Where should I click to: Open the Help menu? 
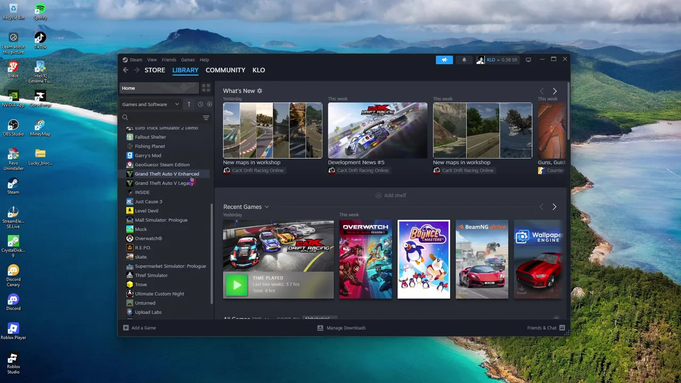tap(204, 60)
